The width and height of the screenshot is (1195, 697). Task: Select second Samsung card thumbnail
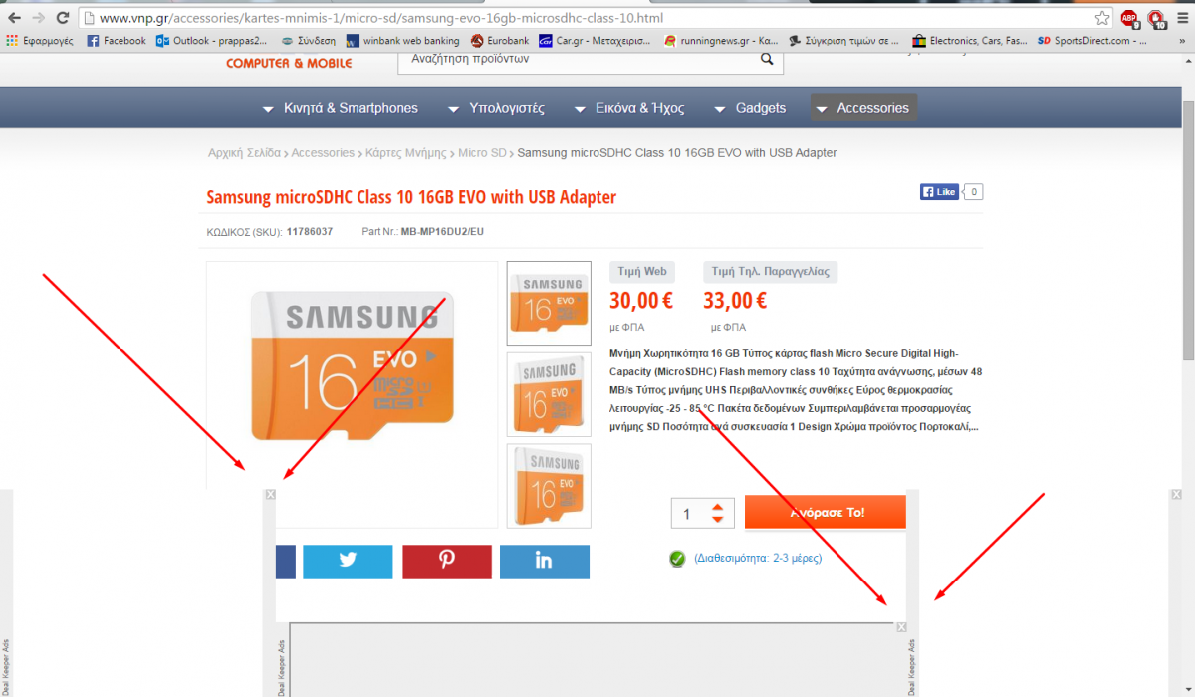coord(549,394)
